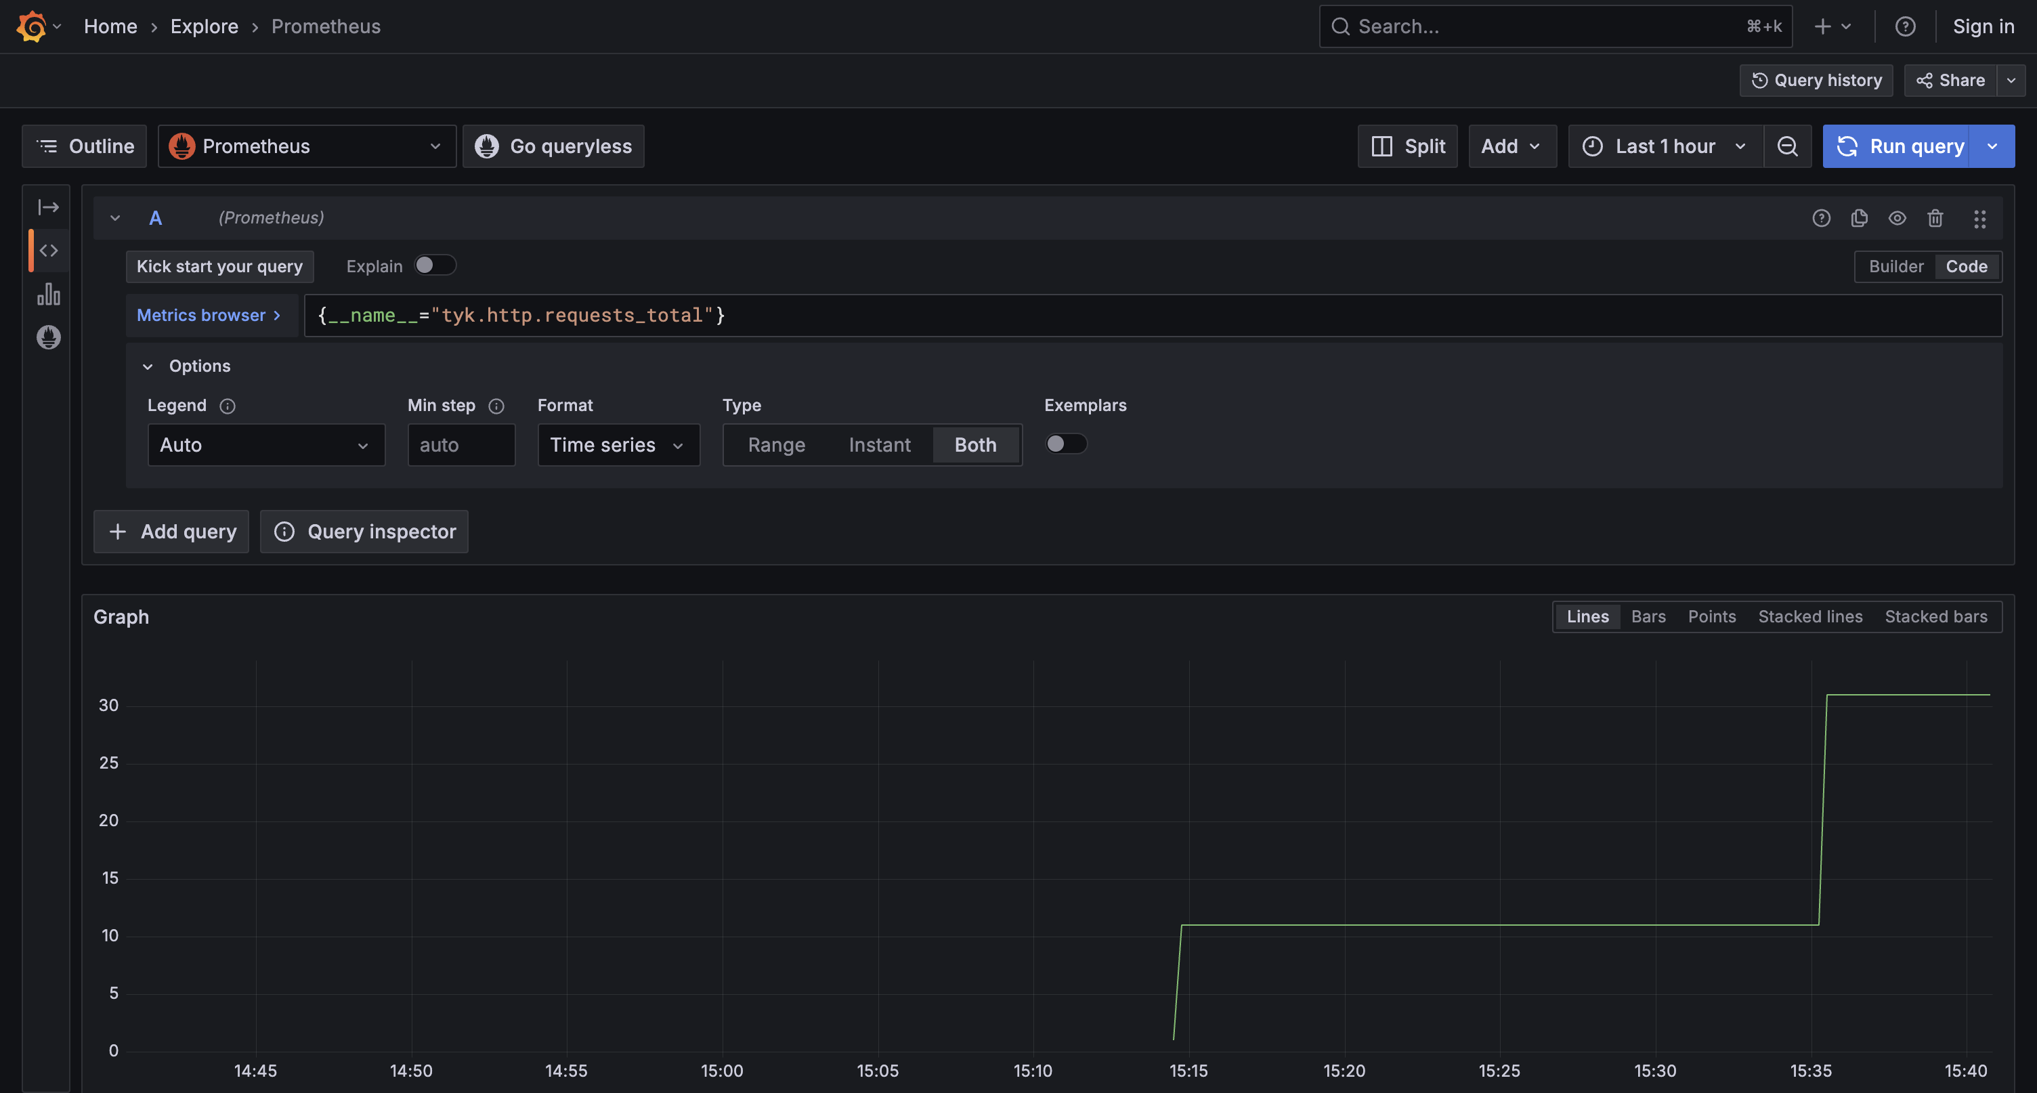Collapse query row A
2037x1093 pixels.
115,218
